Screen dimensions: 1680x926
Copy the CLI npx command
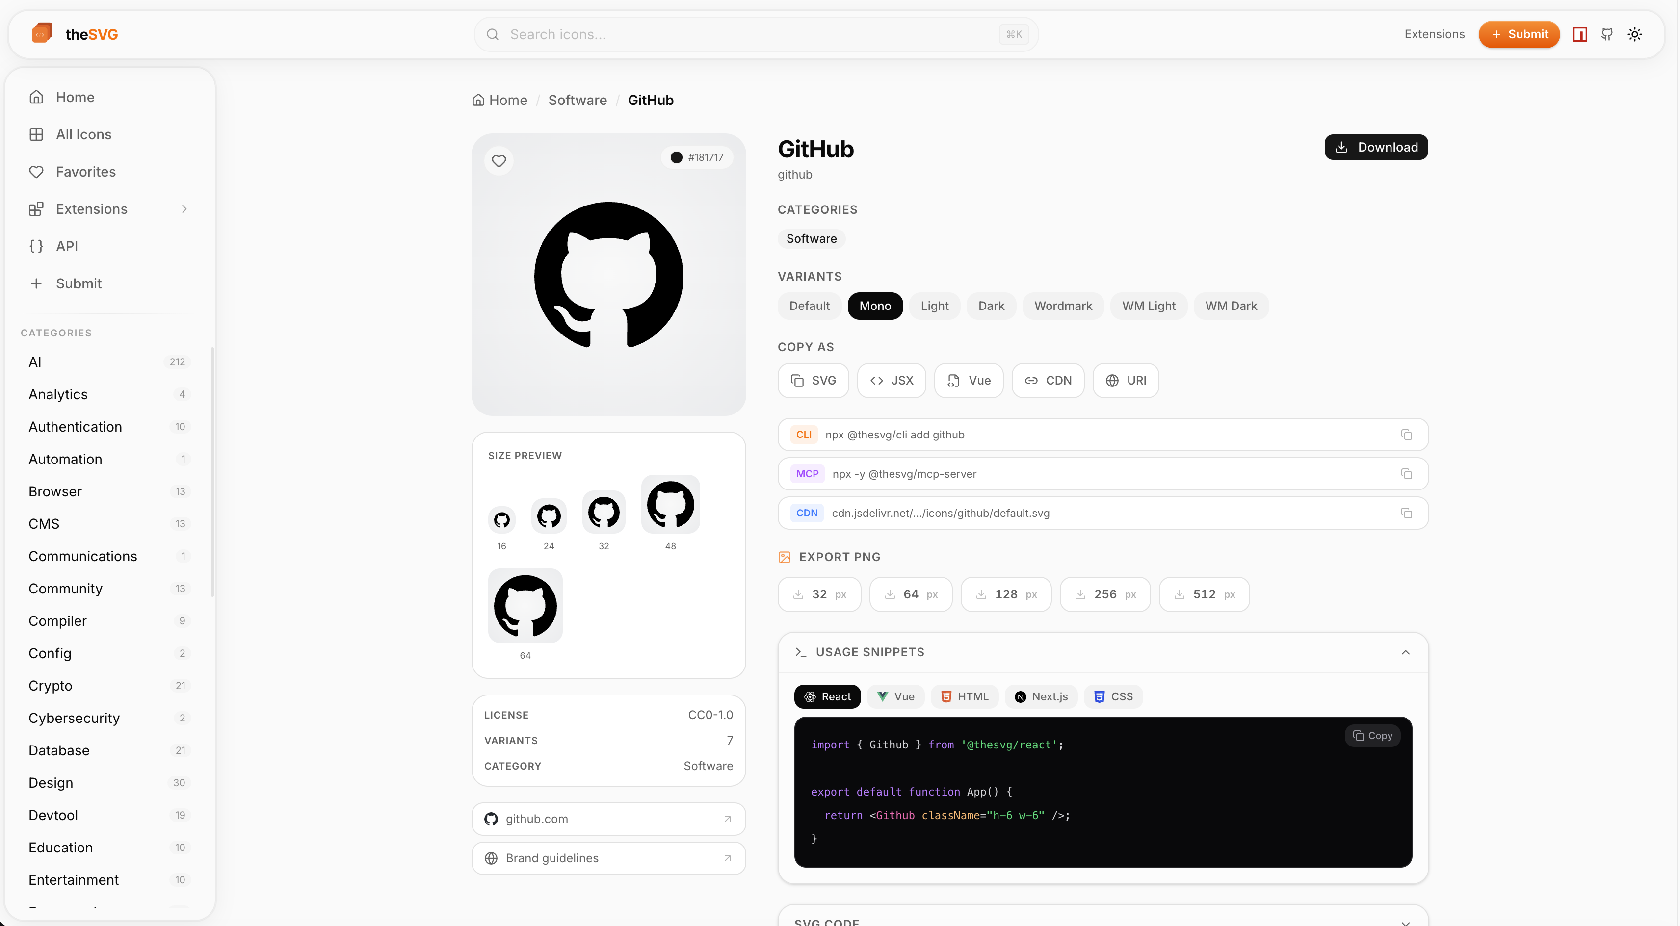[x=1406, y=434]
